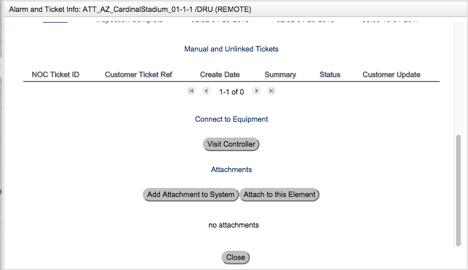Click Customer Ticket Ref column header

click(x=138, y=75)
